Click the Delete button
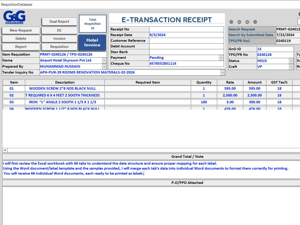The width and height of the screenshot is (300, 225). (21, 39)
